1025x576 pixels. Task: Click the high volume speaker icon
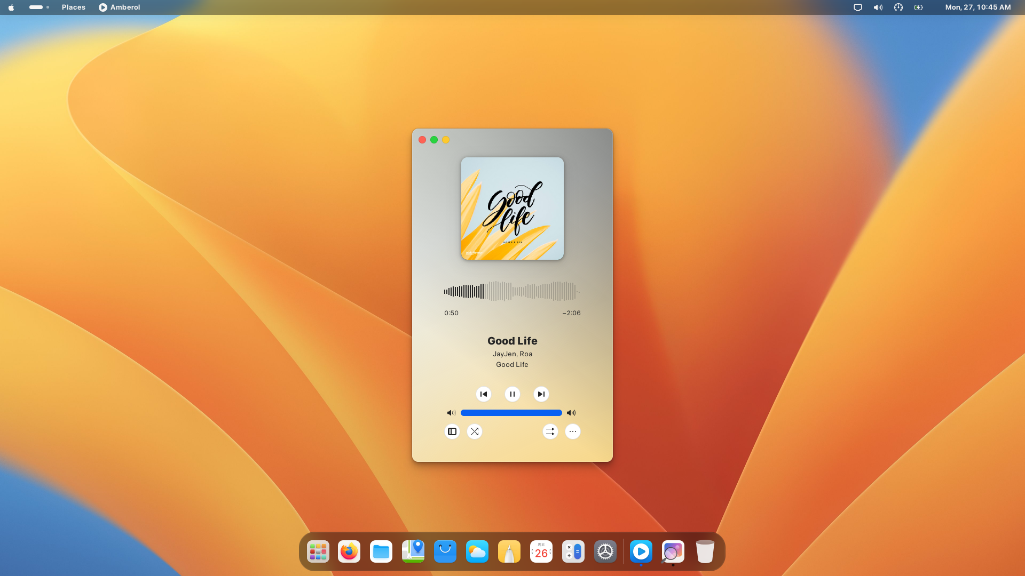[x=571, y=413]
